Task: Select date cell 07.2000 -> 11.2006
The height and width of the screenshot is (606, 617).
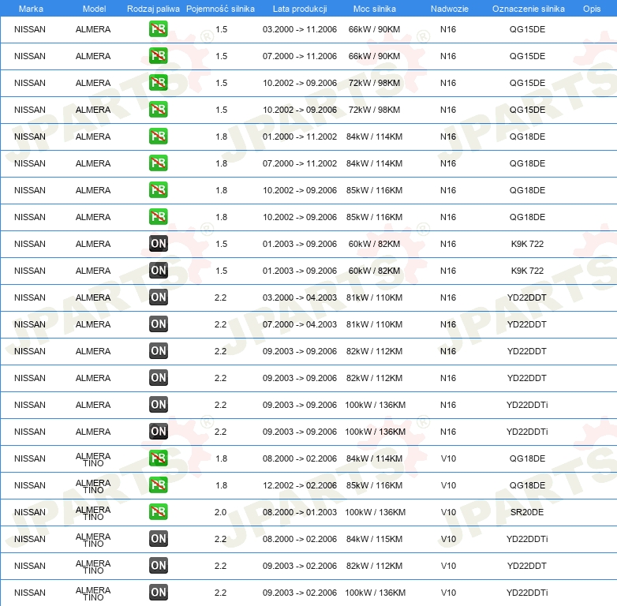Action: pyautogui.click(x=300, y=56)
